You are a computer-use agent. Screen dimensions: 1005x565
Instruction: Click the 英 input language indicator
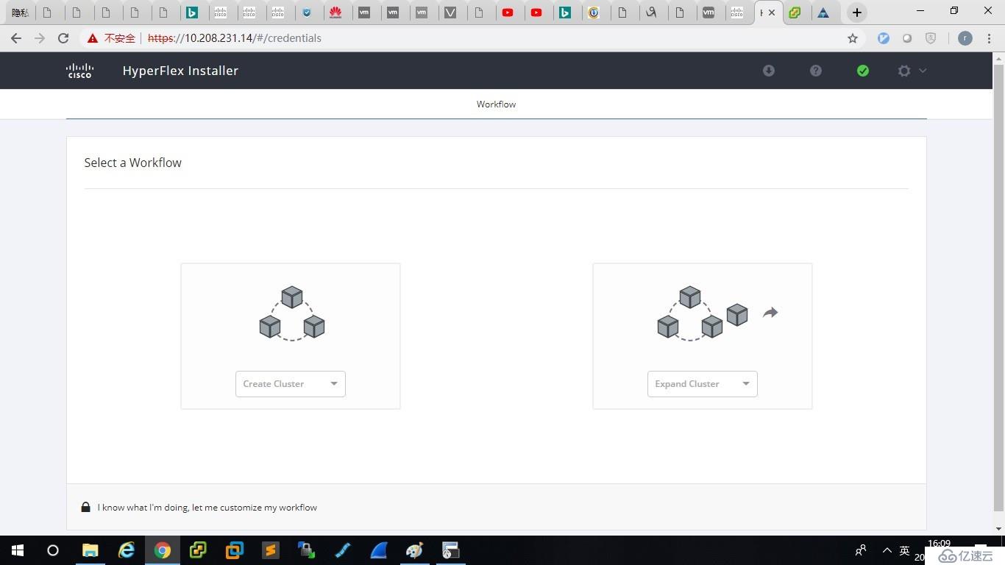coord(905,550)
